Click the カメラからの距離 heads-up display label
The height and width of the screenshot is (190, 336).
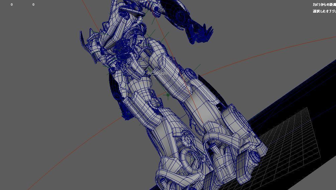point(324,4)
